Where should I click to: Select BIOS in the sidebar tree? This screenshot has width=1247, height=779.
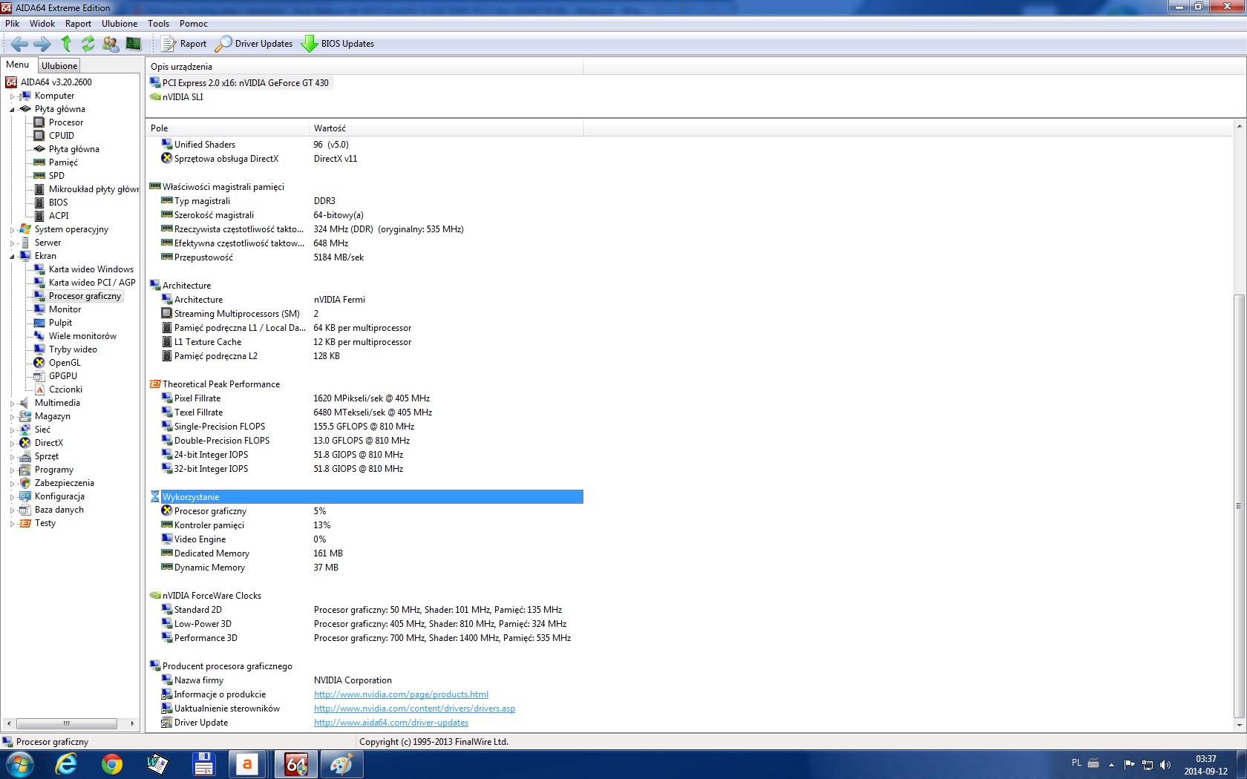(58, 203)
